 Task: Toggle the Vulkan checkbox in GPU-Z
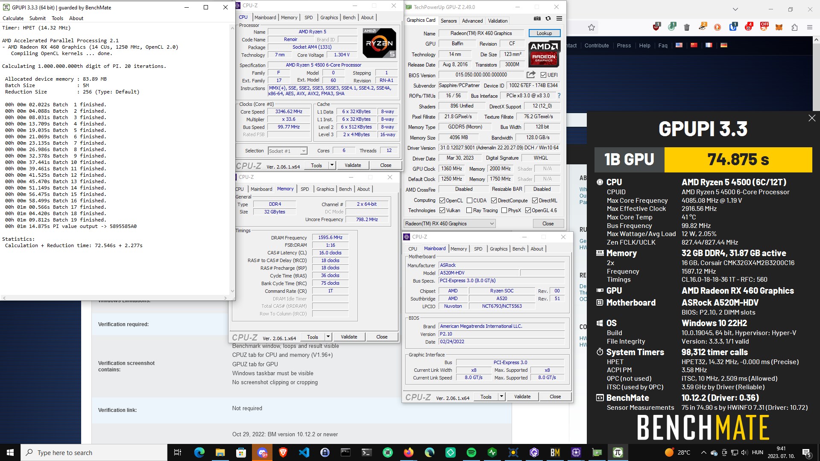[442, 210]
